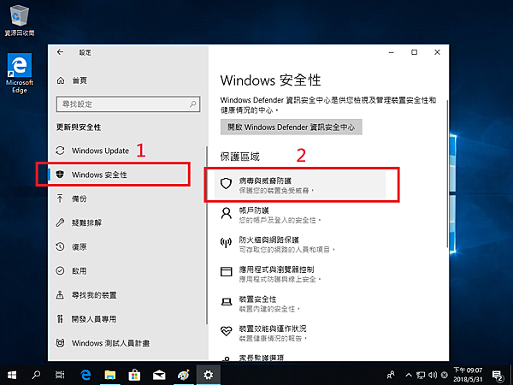Open 病毒與威脅防護 protection area
Image resolution: width=513 pixels, height=385 pixels.
coord(266,183)
